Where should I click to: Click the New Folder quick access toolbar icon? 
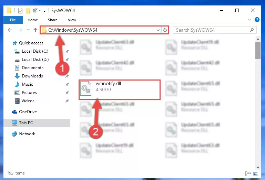28,10
